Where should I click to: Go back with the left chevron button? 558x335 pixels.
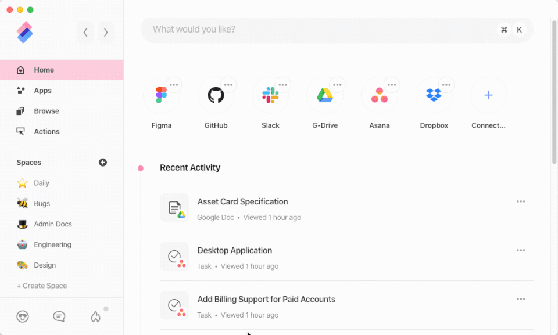(x=85, y=33)
